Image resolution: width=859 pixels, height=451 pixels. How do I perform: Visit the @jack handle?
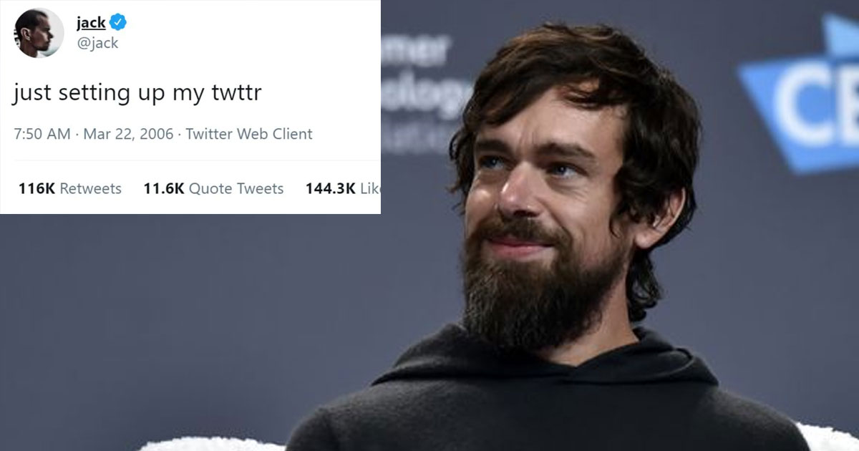point(97,44)
